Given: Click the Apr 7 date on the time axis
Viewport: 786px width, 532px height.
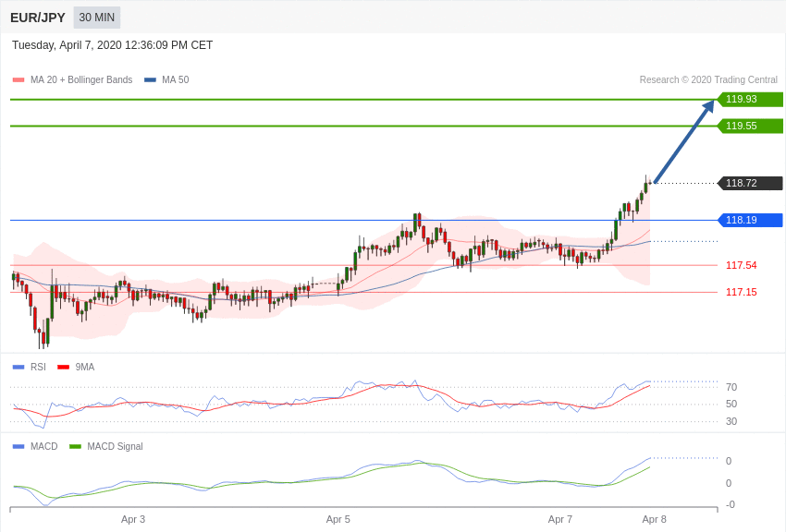Looking at the screenshot, I should pyautogui.click(x=560, y=519).
